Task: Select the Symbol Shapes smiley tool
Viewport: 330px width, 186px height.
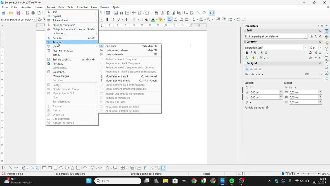Action: coord(93,168)
